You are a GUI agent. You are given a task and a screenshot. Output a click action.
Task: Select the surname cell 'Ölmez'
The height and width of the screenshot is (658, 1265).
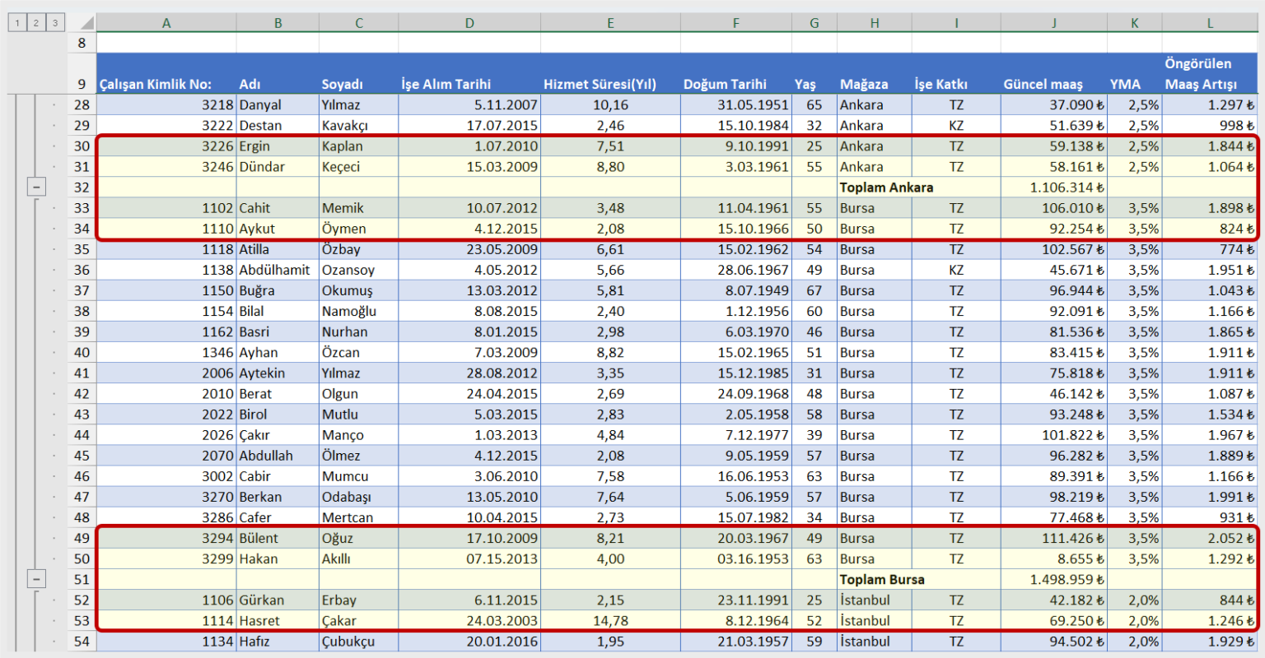358,455
